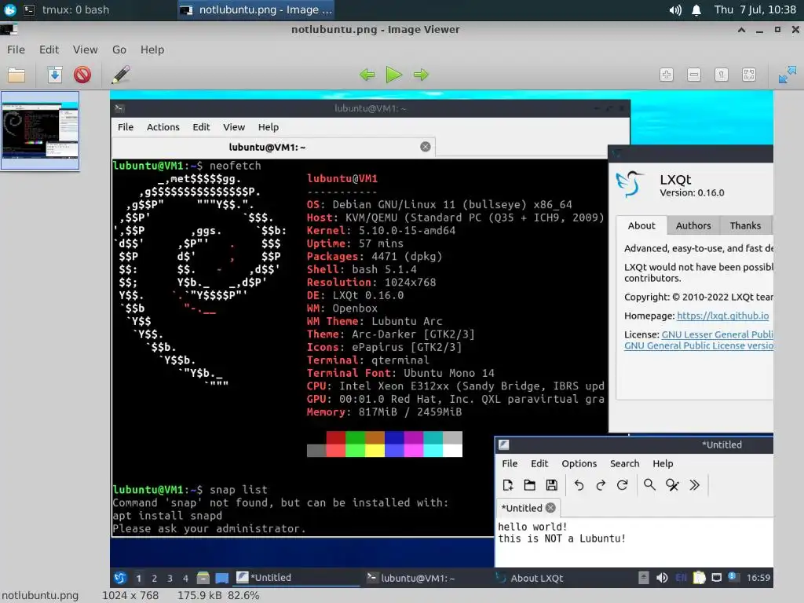This screenshot has height=603, width=804.
Task: Click the About tab in pictured LXQt dialog
Action: click(x=641, y=225)
